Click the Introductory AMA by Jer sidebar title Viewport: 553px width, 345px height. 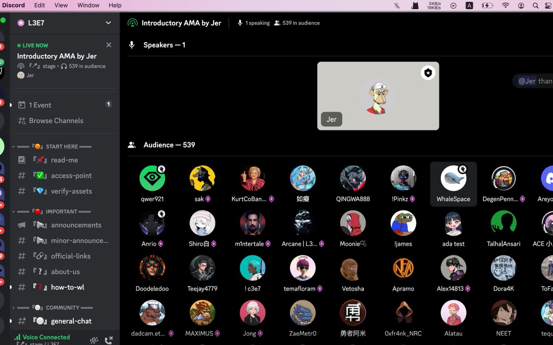click(x=57, y=56)
